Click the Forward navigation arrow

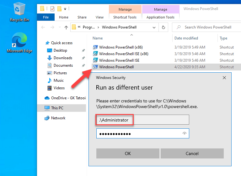point(52,27)
